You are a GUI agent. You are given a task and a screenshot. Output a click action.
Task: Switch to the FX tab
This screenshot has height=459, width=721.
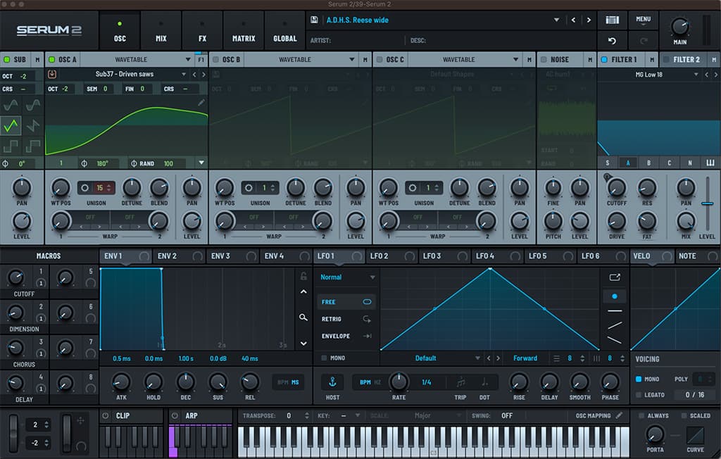point(202,31)
